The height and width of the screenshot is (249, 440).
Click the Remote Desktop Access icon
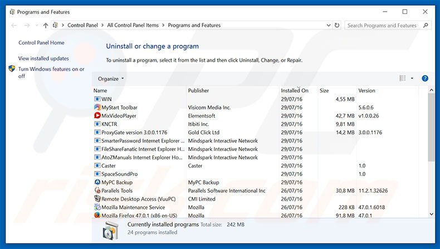[x=97, y=199]
